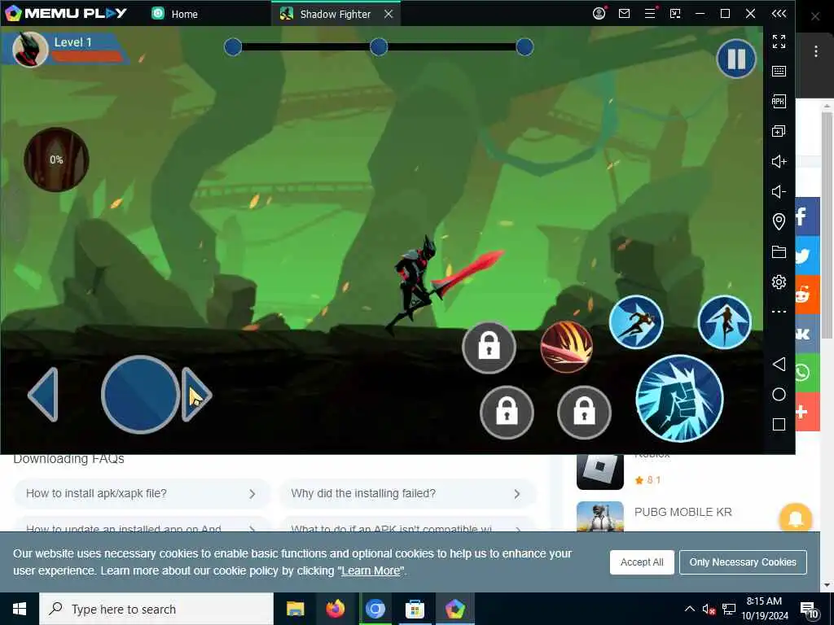Share page on WhatsApp
Viewport: 834px width, 625px height.
click(x=807, y=373)
